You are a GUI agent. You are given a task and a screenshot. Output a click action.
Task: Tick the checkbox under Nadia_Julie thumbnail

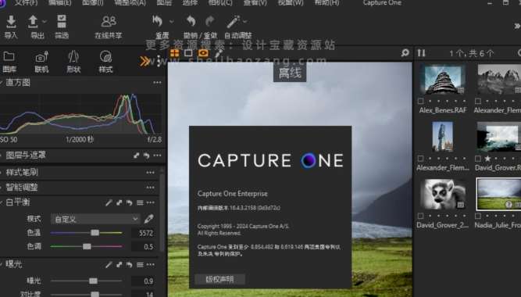(x=478, y=216)
